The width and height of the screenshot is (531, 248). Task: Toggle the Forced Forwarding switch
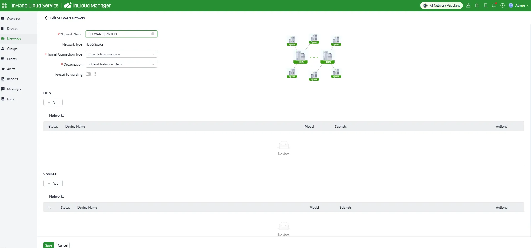[89, 74]
